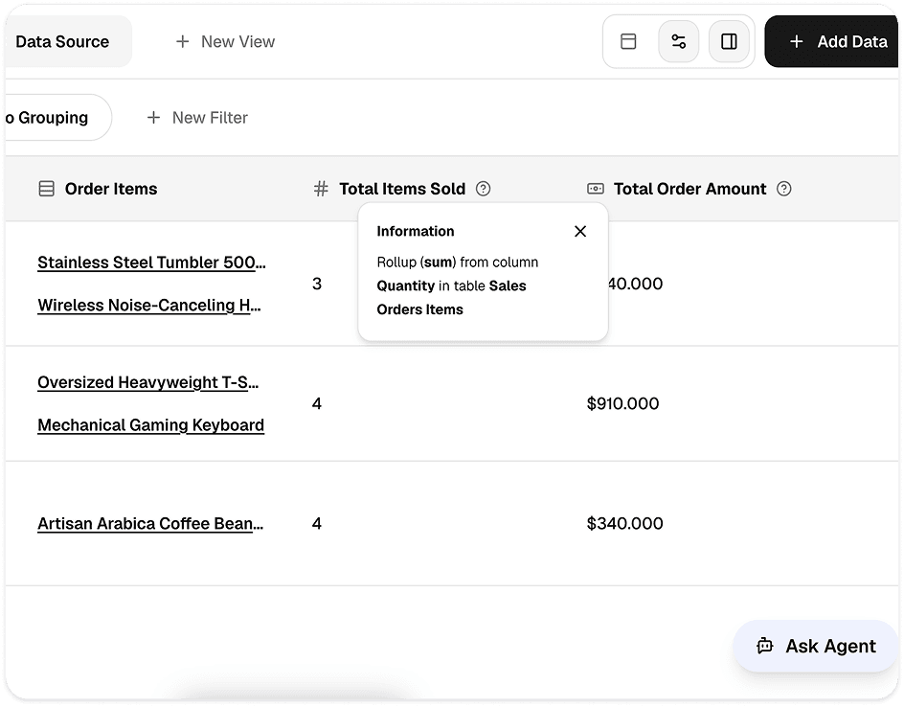
Task: Click the Add Data button
Action: pyautogui.click(x=831, y=41)
